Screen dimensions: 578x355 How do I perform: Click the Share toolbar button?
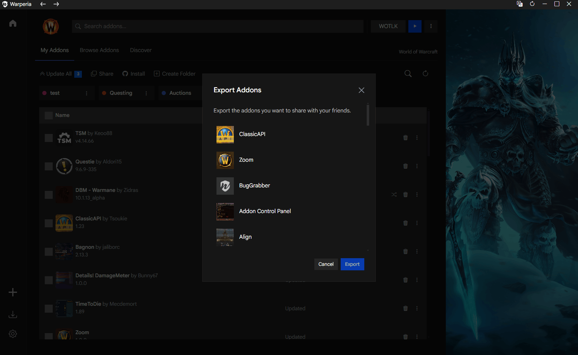click(102, 74)
